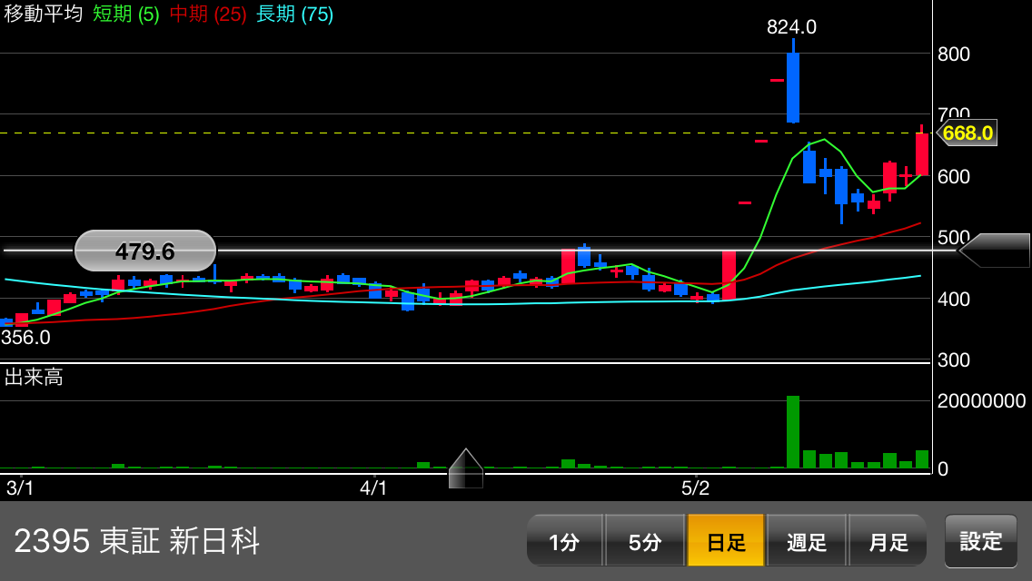Open the 設定 settings button
Viewport: 1032px width, 581px height.
point(981,541)
